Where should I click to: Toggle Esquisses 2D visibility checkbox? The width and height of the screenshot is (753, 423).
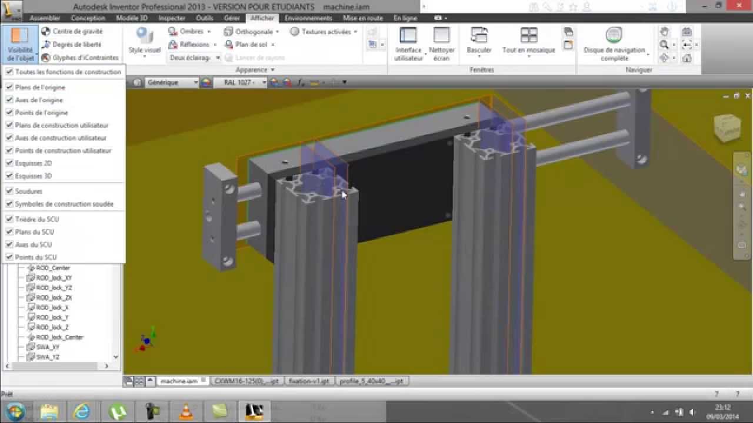(x=9, y=163)
